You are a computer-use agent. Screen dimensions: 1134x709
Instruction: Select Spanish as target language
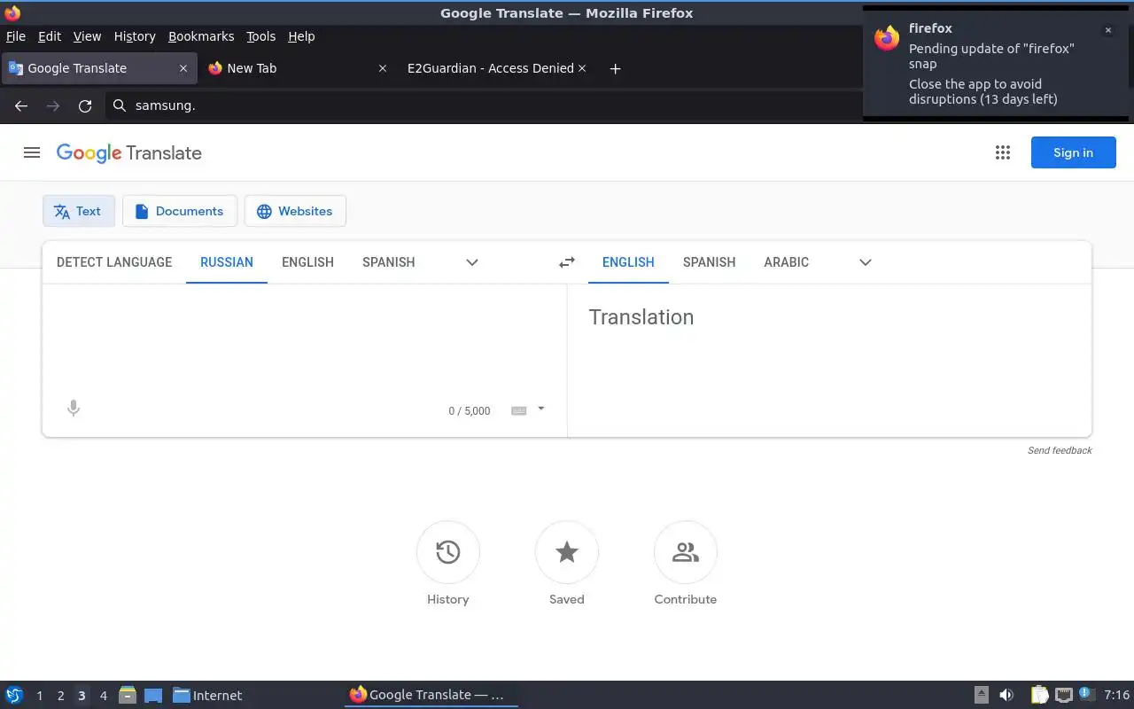pyautogui.click(x=709, y=262)
